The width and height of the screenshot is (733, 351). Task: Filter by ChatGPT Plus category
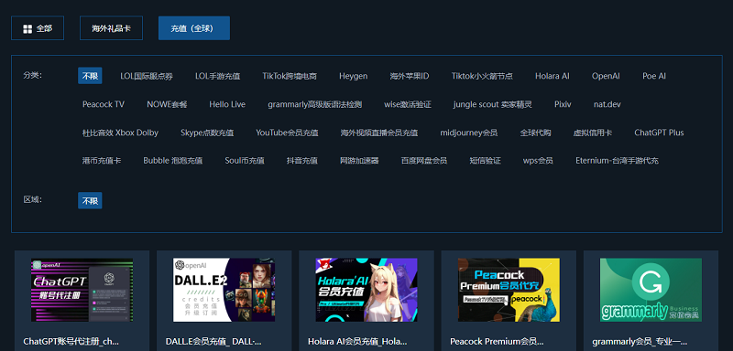pos(659,133)
